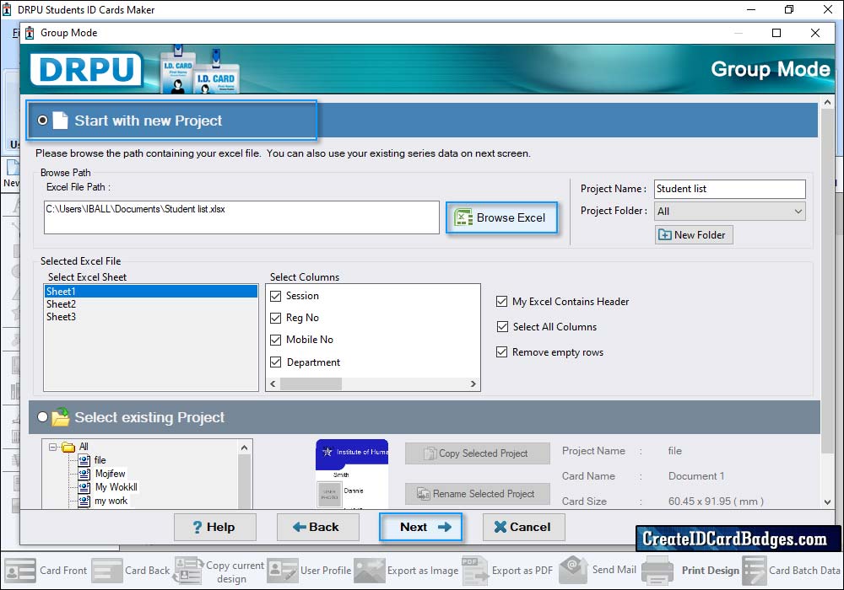Click the Rename Selected Project button
This screenshot has width=844, height=590.
pos(478,493)
